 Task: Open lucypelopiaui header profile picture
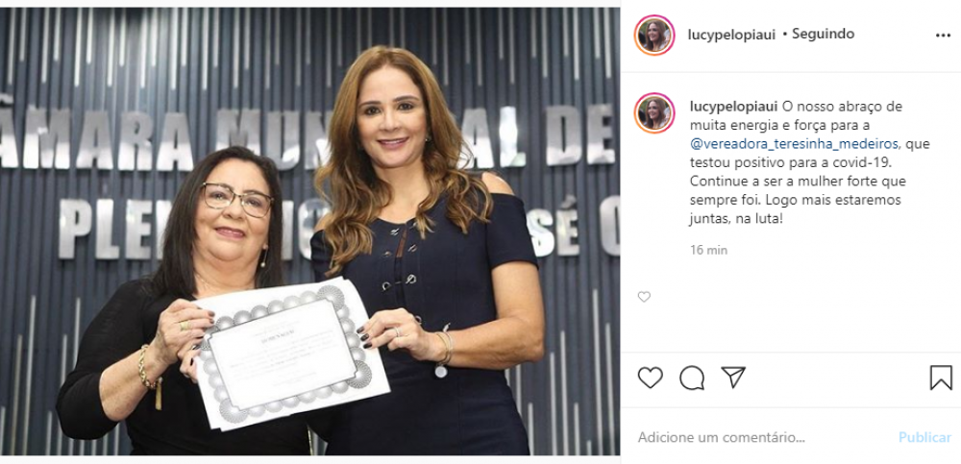pyautogui.click(x=654, y=35)
